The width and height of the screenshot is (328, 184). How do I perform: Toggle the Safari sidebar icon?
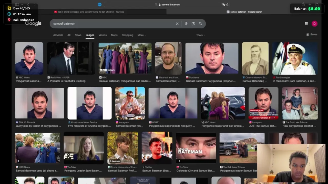[x=17, y=4]
